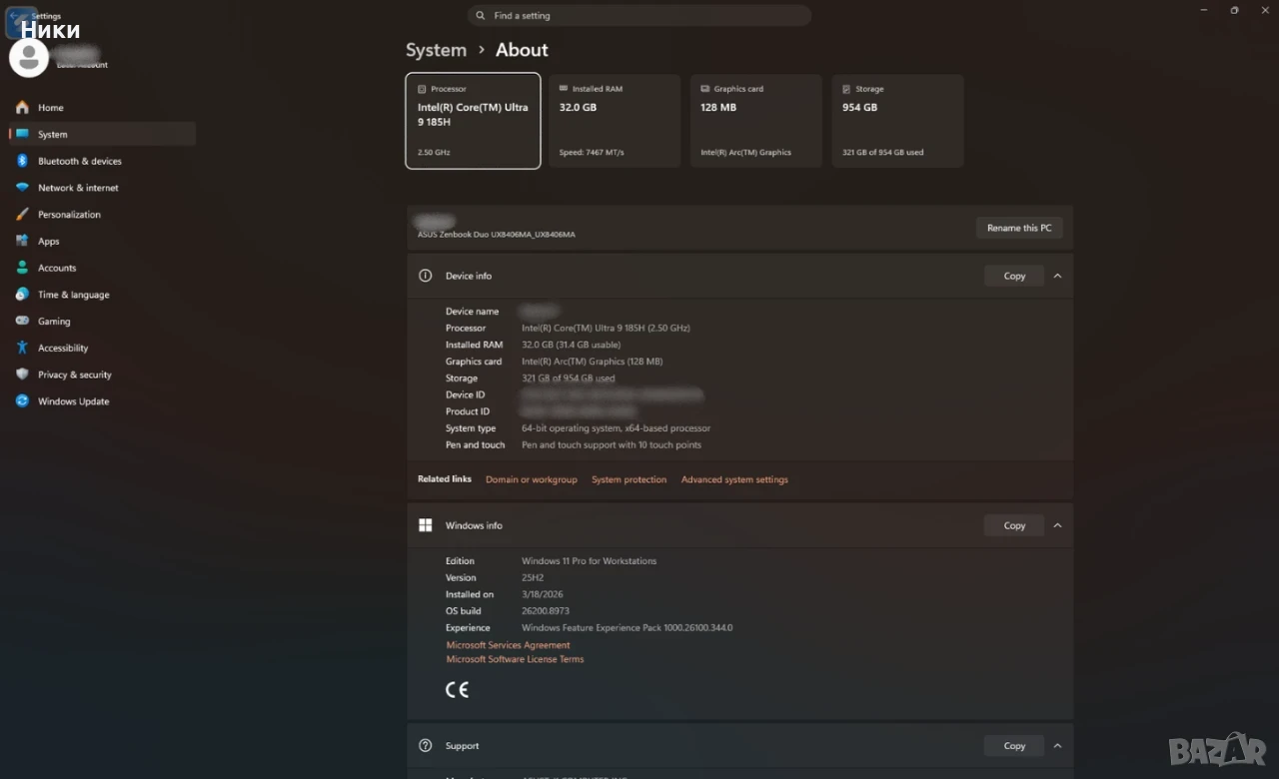Open Personalization brush icon
The image size is (1279, 779).
click(22, 215)
